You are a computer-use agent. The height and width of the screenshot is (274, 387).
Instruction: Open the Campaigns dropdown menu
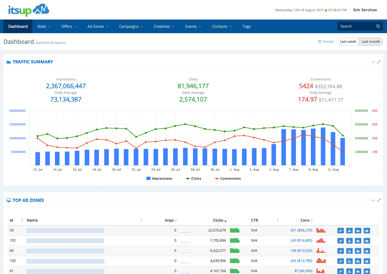pos(131,27)
